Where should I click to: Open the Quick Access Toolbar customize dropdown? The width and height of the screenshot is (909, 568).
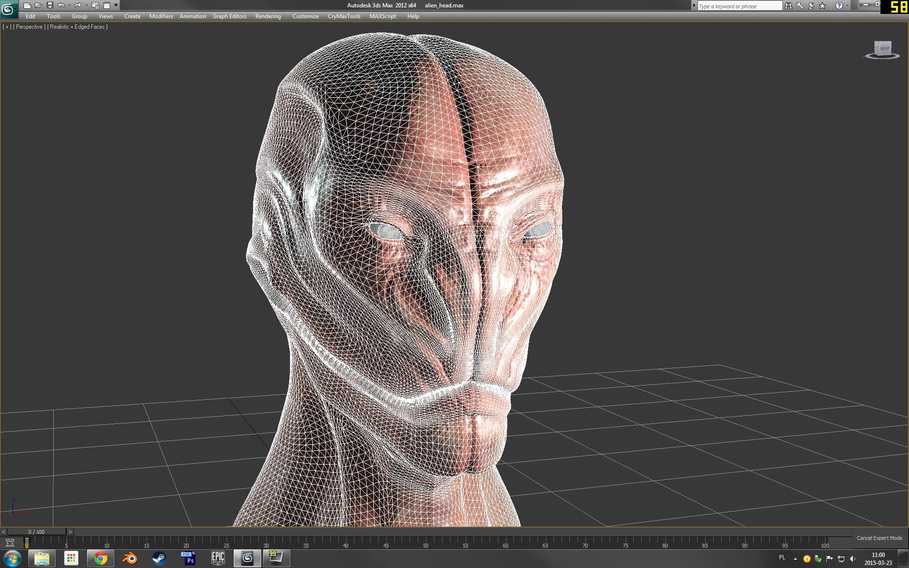[x=116, y=5]
